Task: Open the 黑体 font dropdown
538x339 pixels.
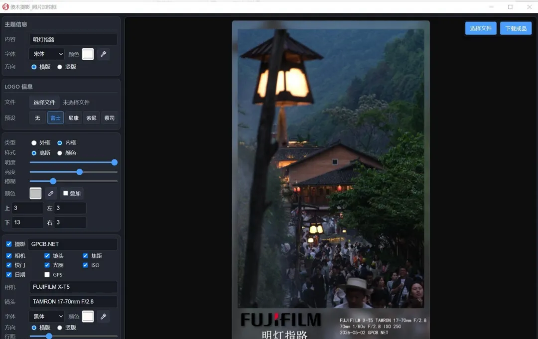Action: tap(47, 317)
